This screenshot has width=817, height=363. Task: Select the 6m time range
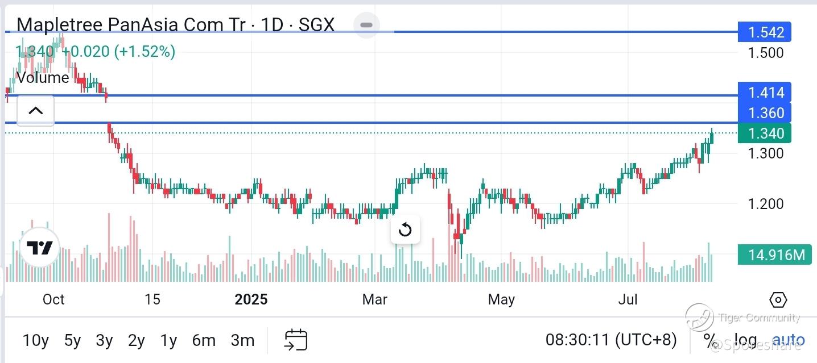[x=204, y=340]
